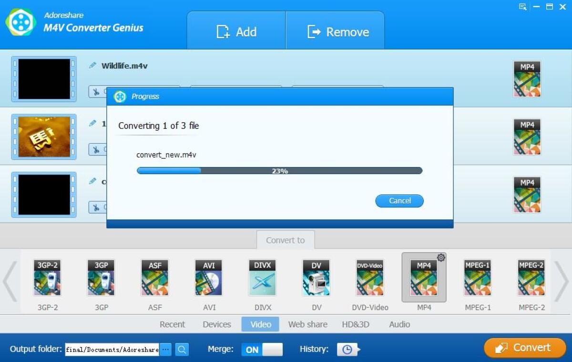Select the AVI format icon
572x362 pixels.
[x=208, y=277]
